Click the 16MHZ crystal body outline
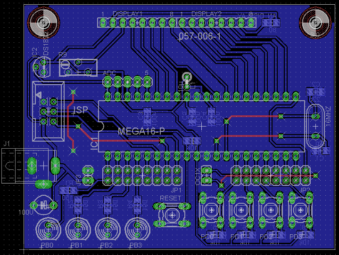Screen dimensions: 339x255 (315, 127)
